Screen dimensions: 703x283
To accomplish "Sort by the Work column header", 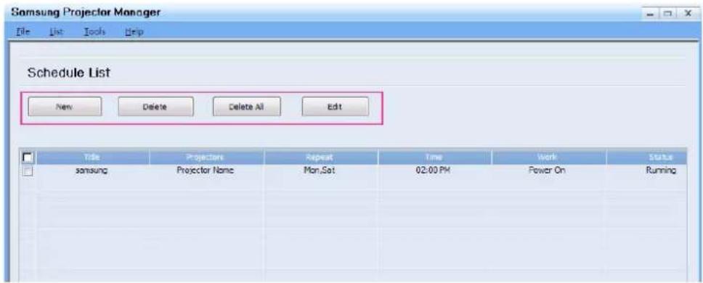I will pyautogui.click(x=549, y=157).
